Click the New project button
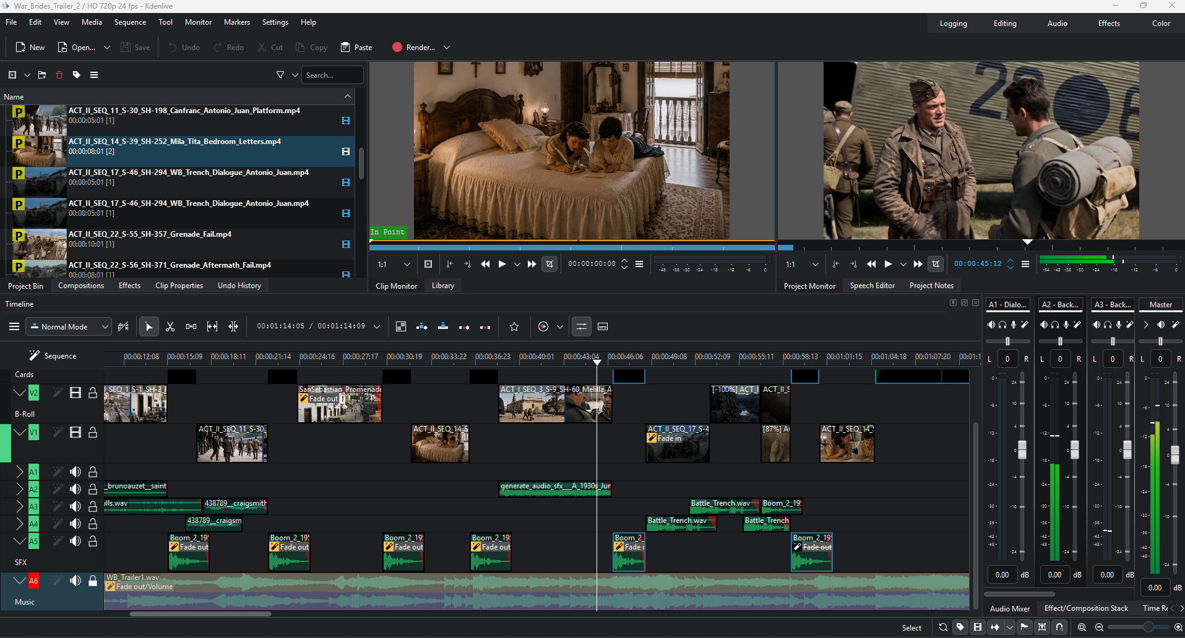The height and width of the screenshot is (638, 1185). [x=30, y=47]
